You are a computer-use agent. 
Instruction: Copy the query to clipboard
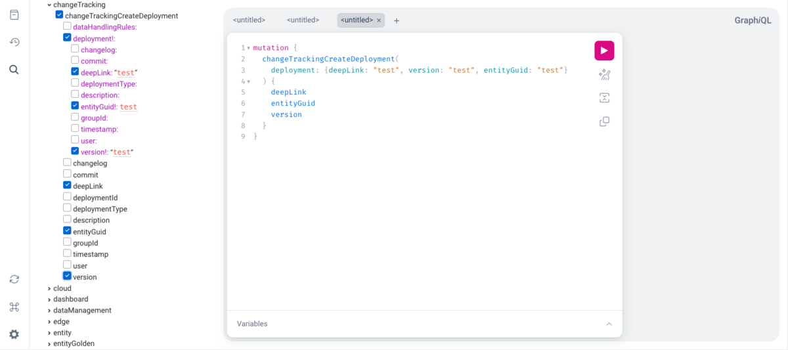[x=604, y=121]
